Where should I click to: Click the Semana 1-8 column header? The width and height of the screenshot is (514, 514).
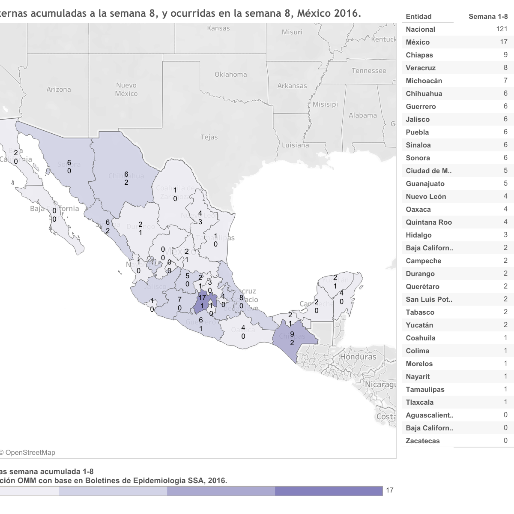click(x=488, y=16)
